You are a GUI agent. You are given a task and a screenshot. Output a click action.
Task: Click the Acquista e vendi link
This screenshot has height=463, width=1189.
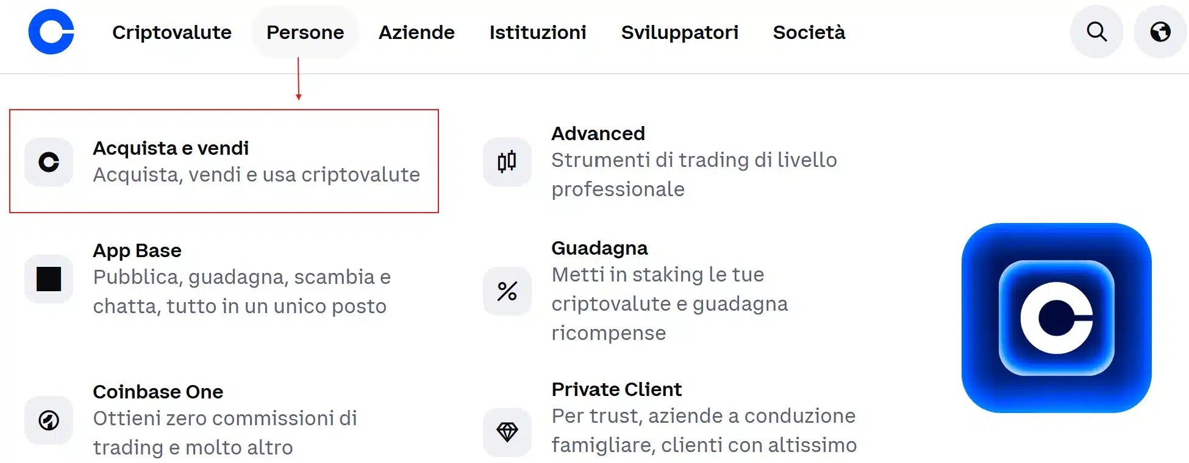pos(171,147)
